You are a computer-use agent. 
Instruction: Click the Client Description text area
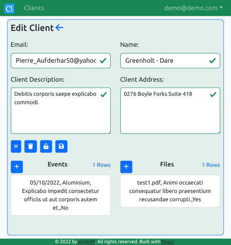[x=61, y=111]
